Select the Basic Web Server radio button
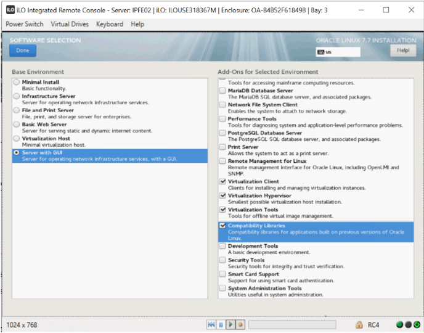This screenshot has width=424, height=333. [17, 124]
